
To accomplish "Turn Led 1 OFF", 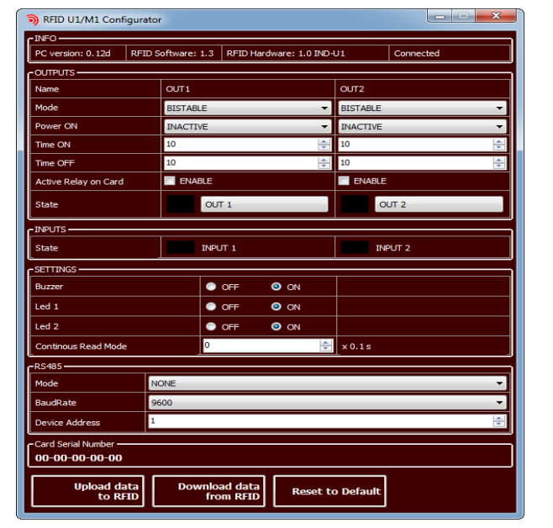I will coord(211,307).
